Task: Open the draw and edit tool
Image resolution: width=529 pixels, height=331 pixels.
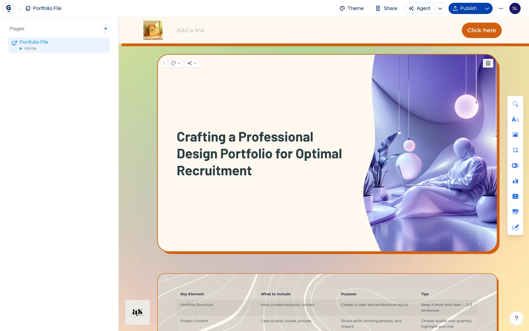Action: (x=515, y=227)
